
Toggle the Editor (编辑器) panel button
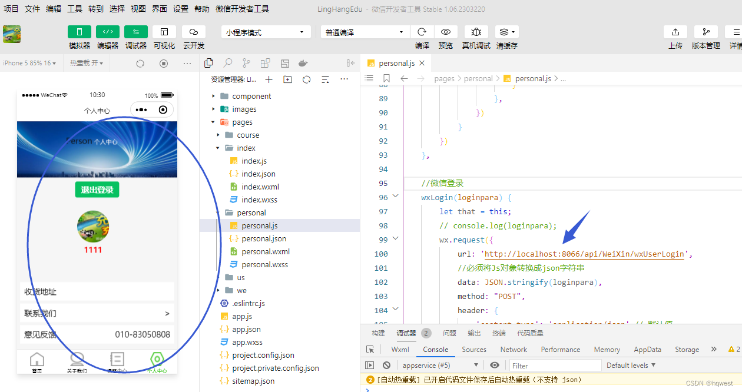(x=108, y=32)
